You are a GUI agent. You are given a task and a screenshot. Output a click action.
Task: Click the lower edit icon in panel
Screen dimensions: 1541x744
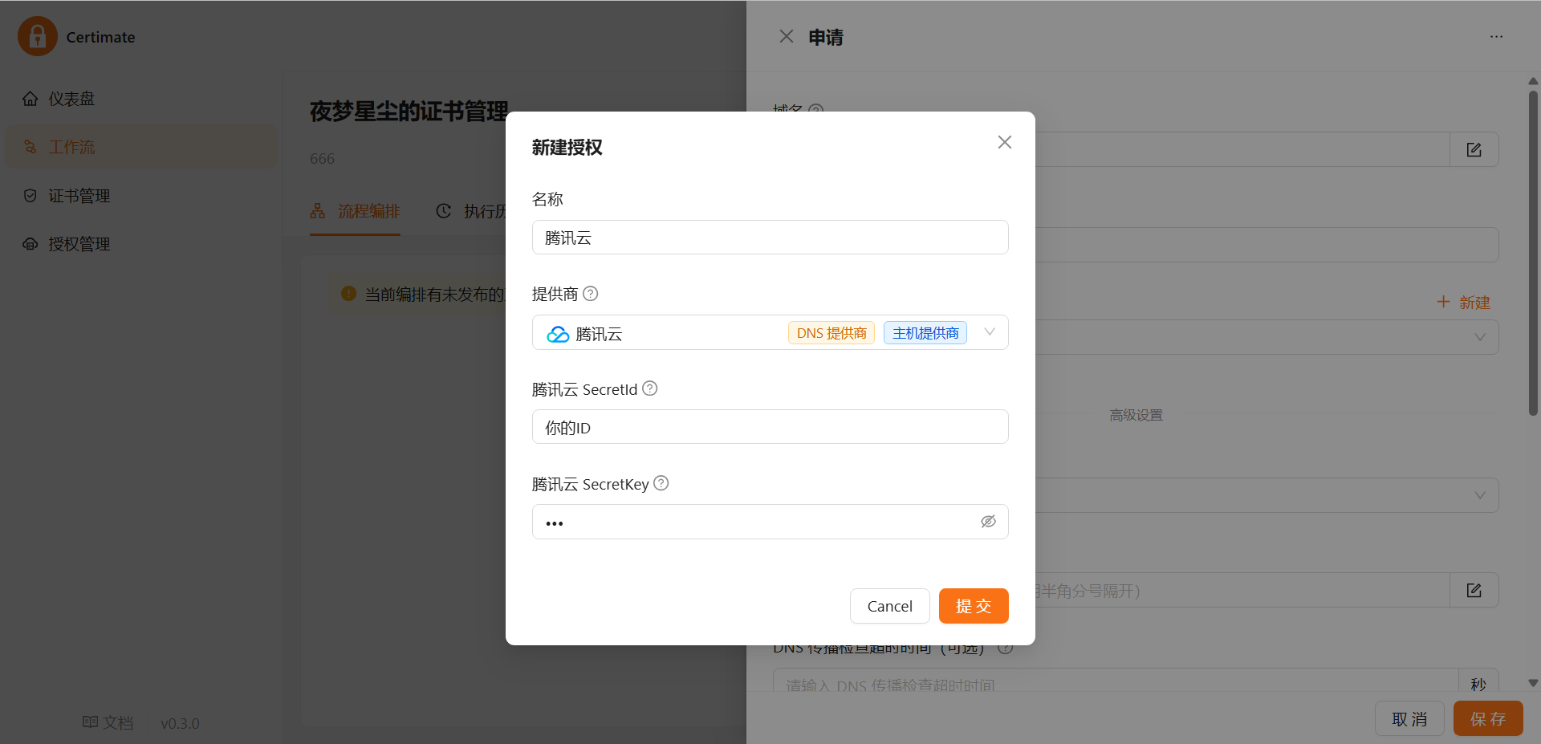click(1474, 591)
